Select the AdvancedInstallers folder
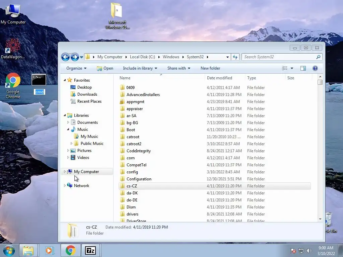The height and width of the screenshot is (257, 343). click(143, 95)
